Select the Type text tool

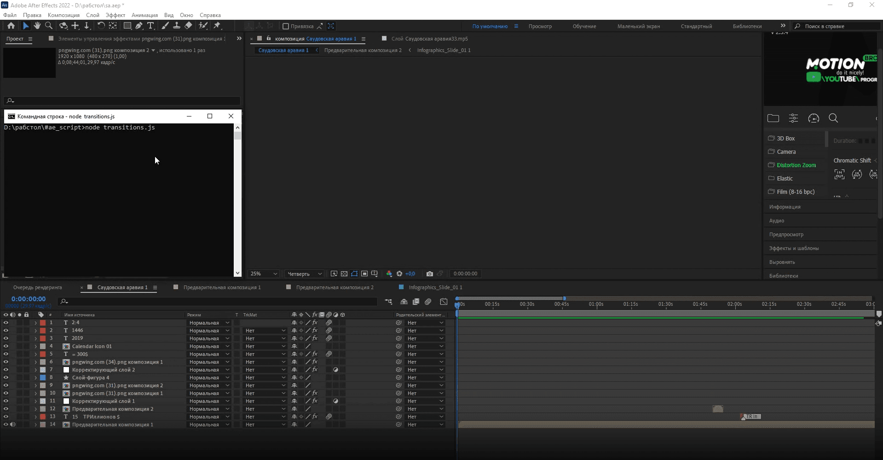coord(150,26)
